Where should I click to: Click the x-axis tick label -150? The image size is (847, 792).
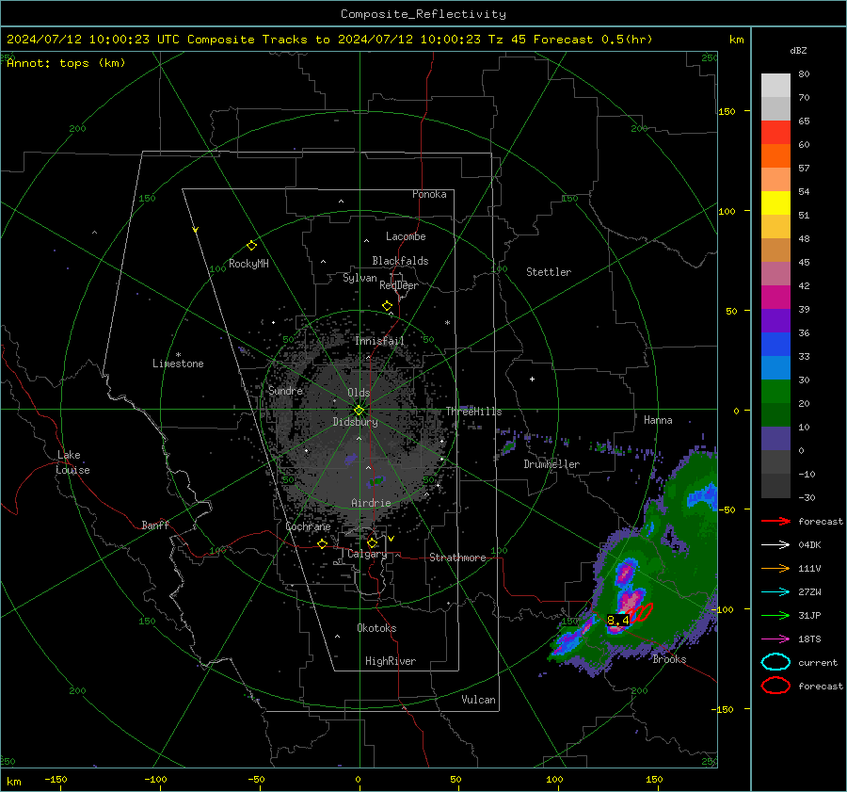(56, 779)
